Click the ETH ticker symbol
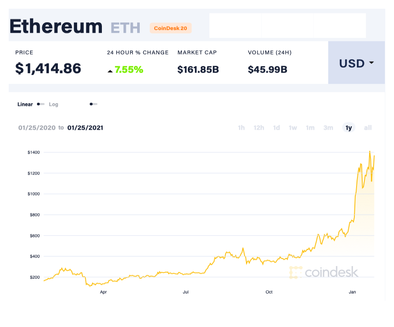The width and height of the screenshot is (394, 327). (x=125, y=27)
